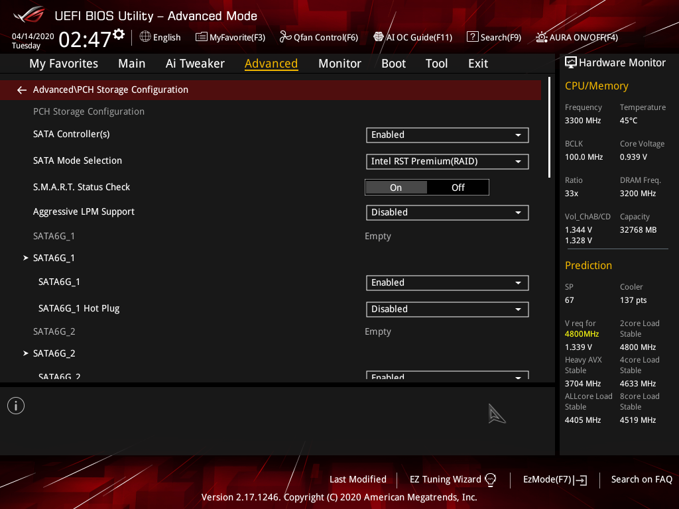The image size is (679, 509).
Task: Switch to Monitor tab
Action: point(339,64)
